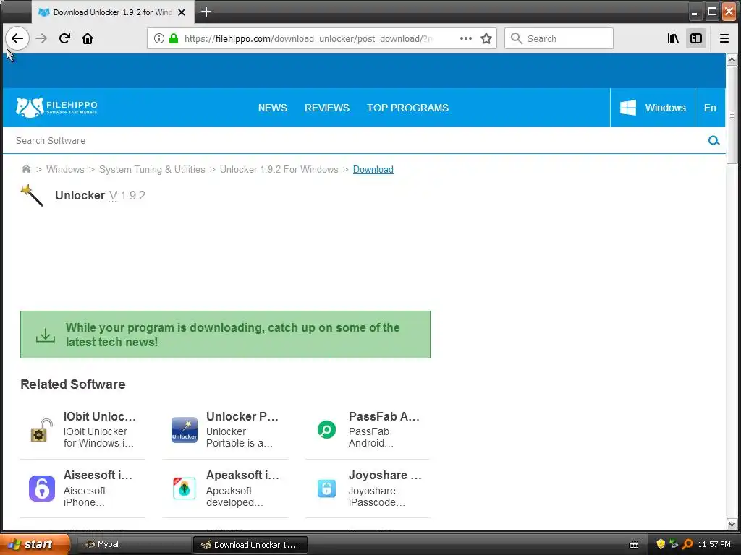Click the Unlocker magic wand icon
This screenshot has height=555, width=741.
point(32,195)
